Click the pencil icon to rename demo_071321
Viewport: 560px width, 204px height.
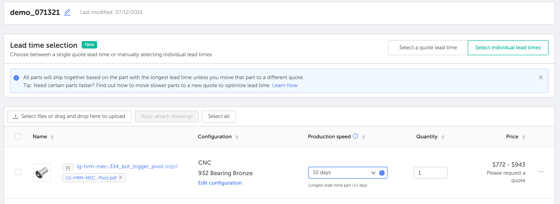67,12
